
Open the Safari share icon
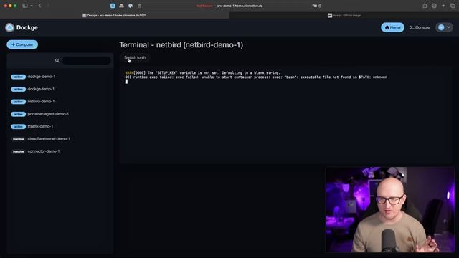coord(425,6)
